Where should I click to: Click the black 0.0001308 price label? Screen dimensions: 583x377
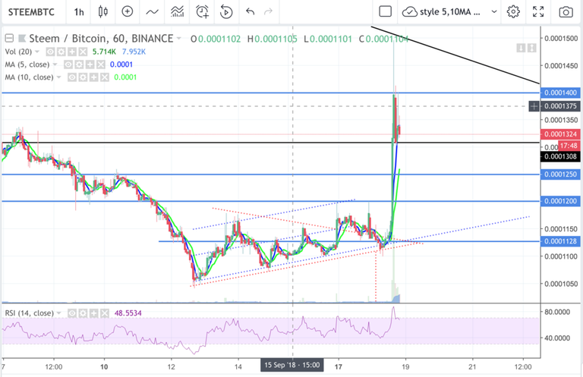click(560, 156)
